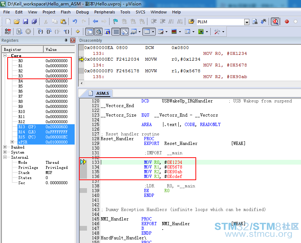The image size is (301, 243).
Task: Click R0 value 0x00000000
Action: pos(56,61)
